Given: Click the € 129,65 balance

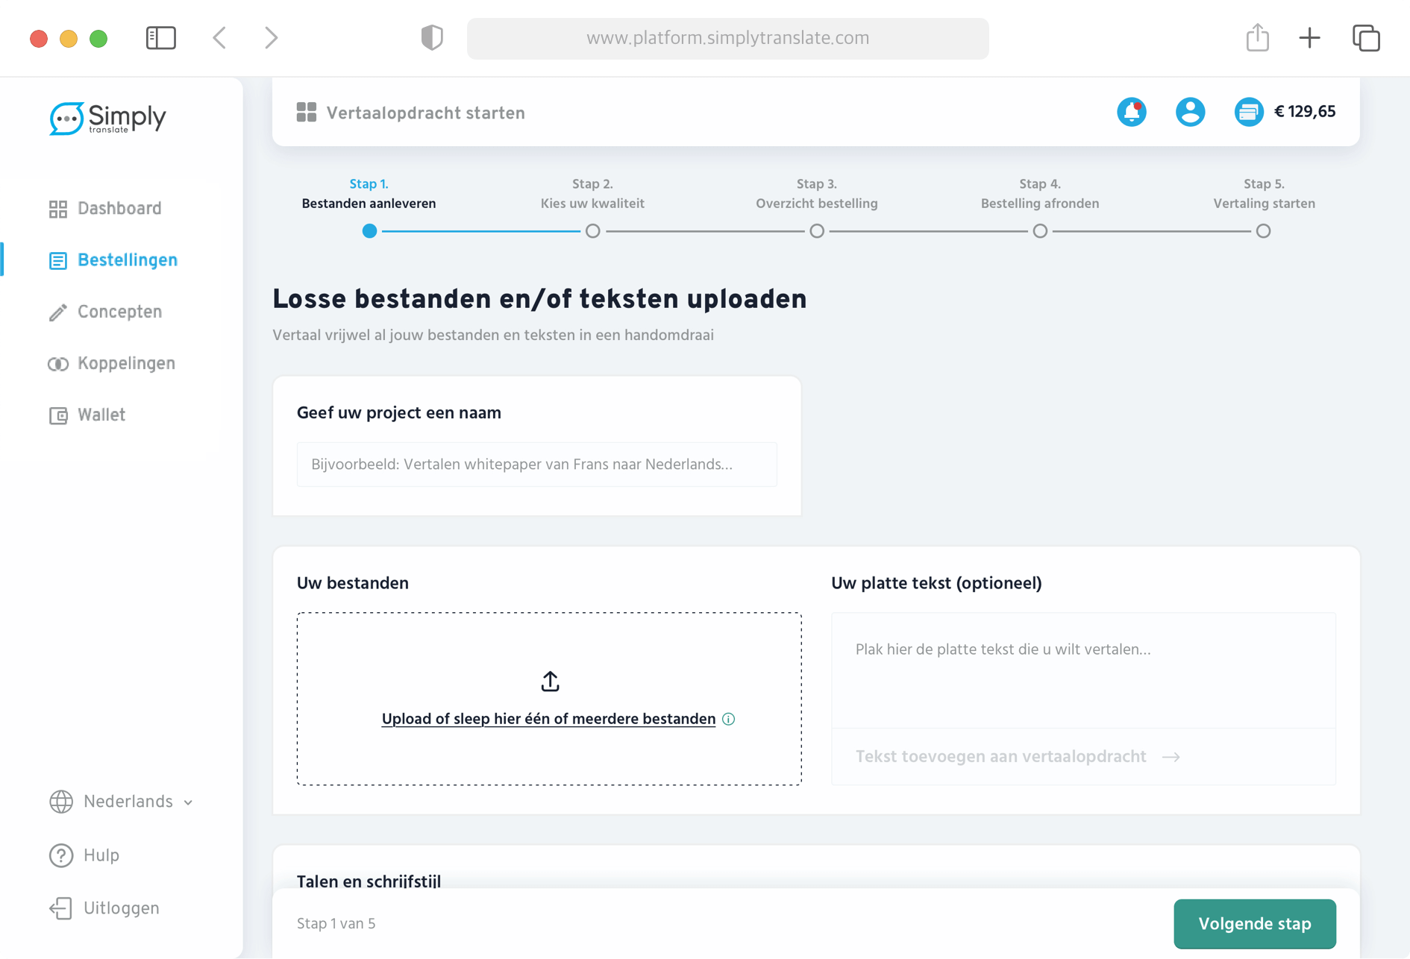Looking at the screenshot, I should click(1305, 112).
